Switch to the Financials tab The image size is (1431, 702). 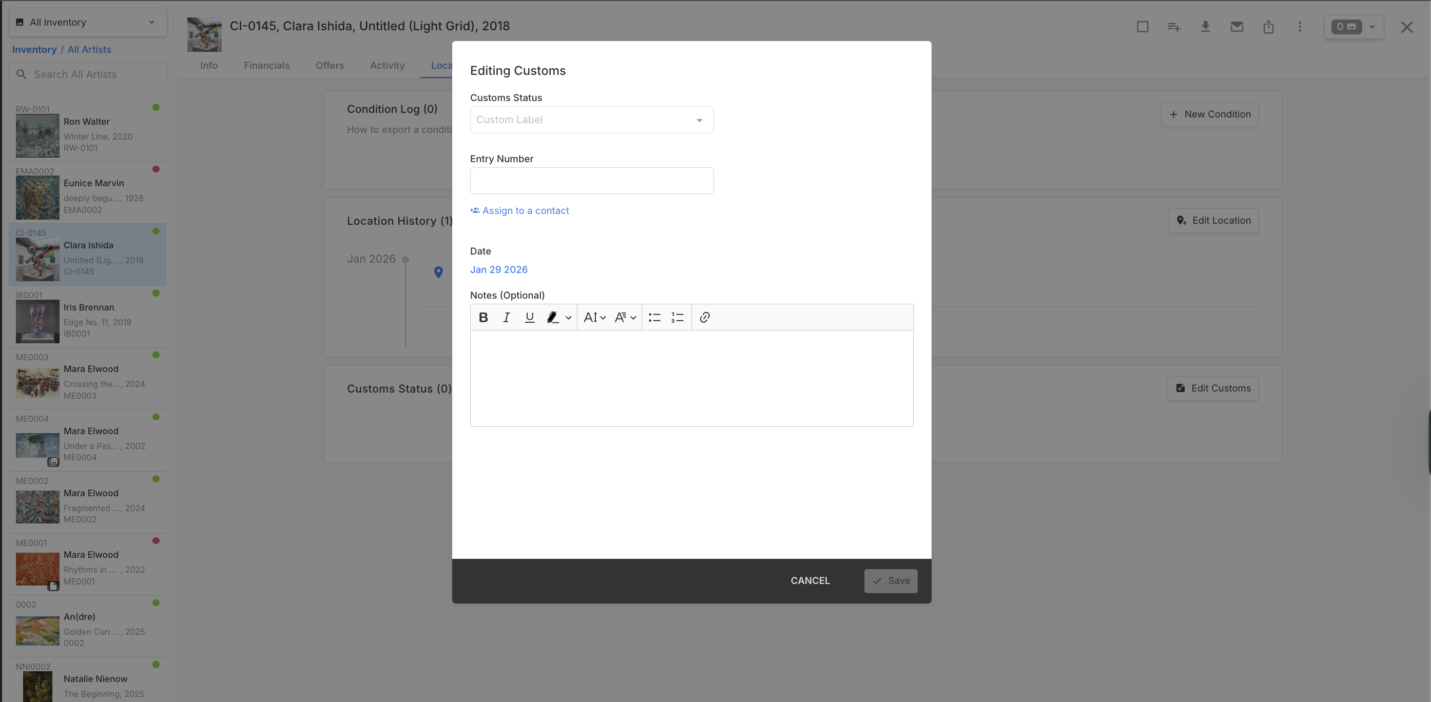click(267, 65)
